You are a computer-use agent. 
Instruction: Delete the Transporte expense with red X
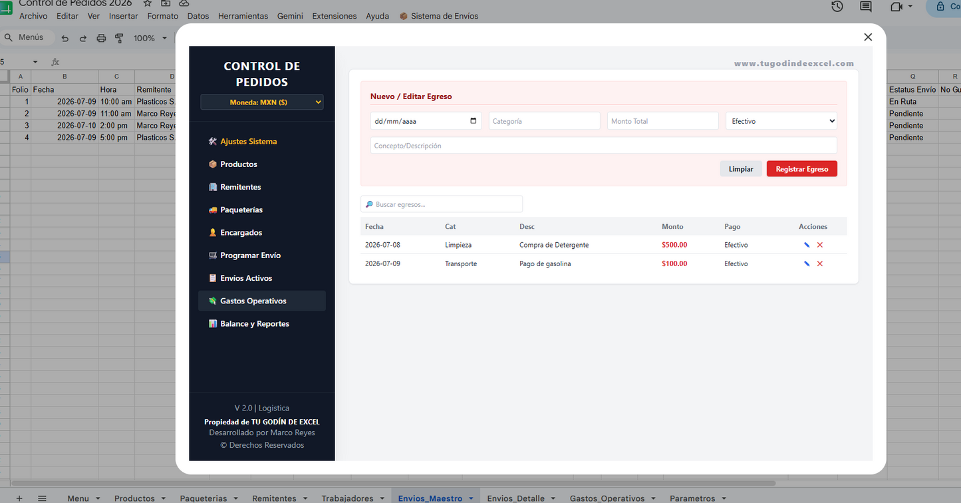(820, 263)
